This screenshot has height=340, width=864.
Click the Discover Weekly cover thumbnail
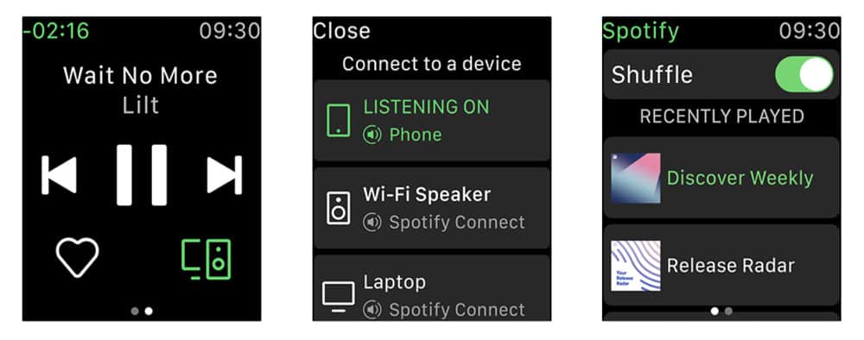(636, 179)
